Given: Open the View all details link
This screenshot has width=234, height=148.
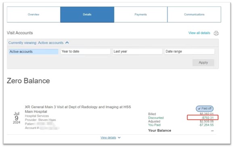Looking at the screenshot, I should pos(199,33).
